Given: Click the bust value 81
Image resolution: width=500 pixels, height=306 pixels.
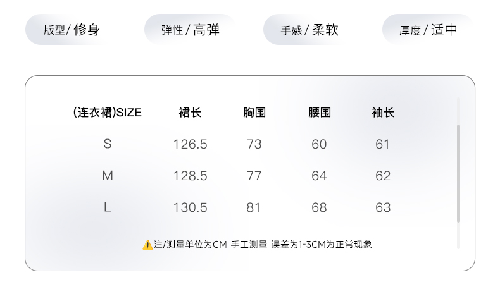Looking at the screenshot, I should pos(254,207).
